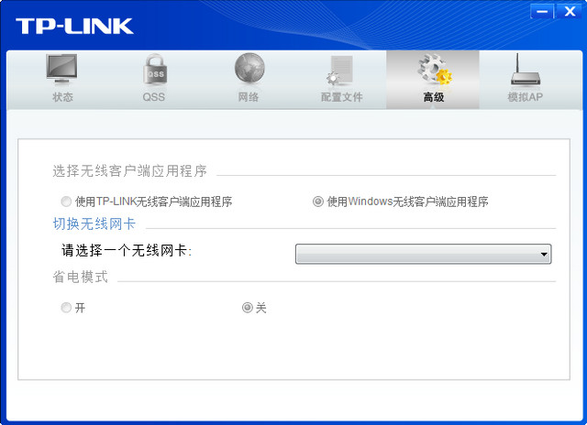
Task: Open the 网络 globe icon
Action: (x=249, y=69)
